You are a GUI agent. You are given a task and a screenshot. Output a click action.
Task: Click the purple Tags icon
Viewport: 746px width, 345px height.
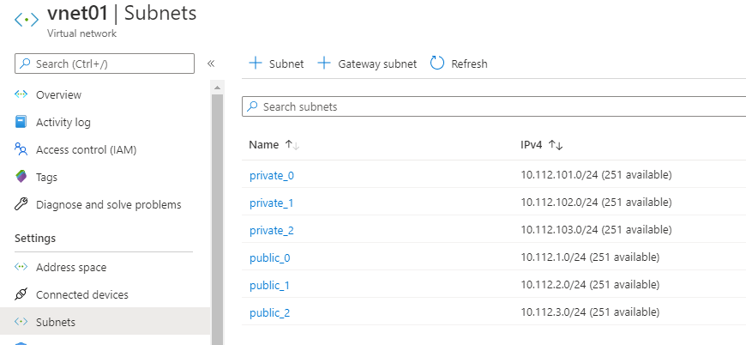pyautogui.click(x=21, y=177)
